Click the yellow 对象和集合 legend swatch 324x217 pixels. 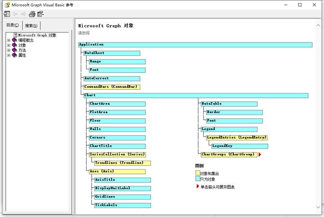pyautogui.click(x=198, y=173)
